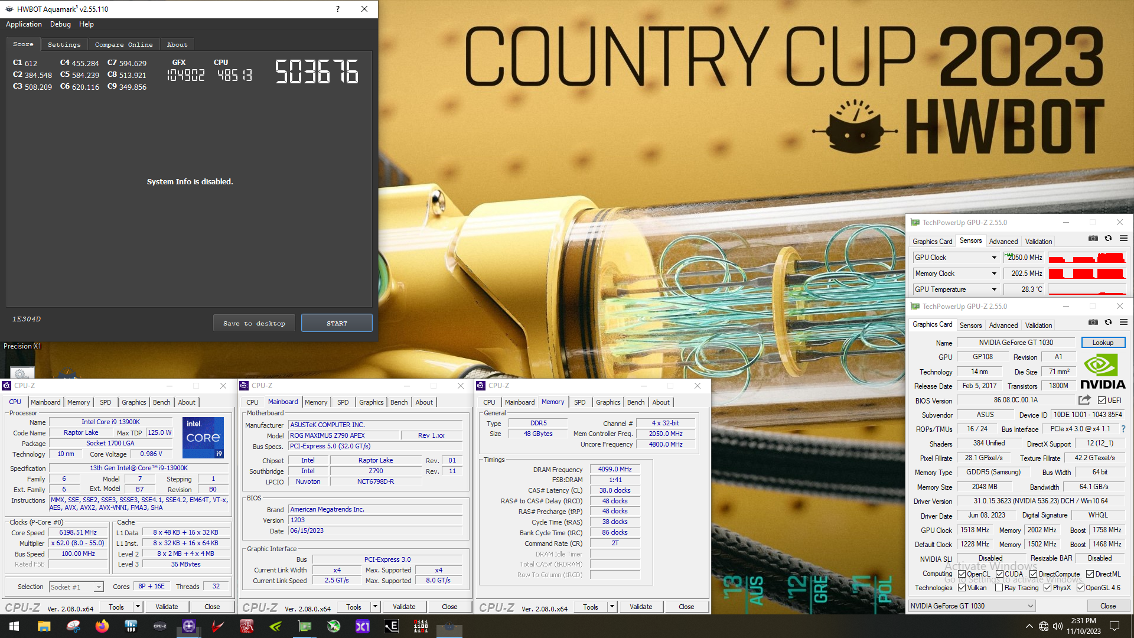Image resolution: width=1134 pixels, height=638 pixels.
Task: Click red ASUS tool taskbar icon
Action: (x=247, y=626)
